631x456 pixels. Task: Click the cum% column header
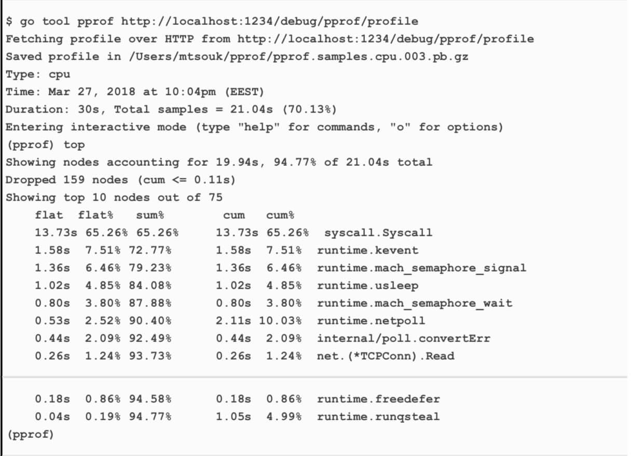pyautogui.click(x=280, y=215)
